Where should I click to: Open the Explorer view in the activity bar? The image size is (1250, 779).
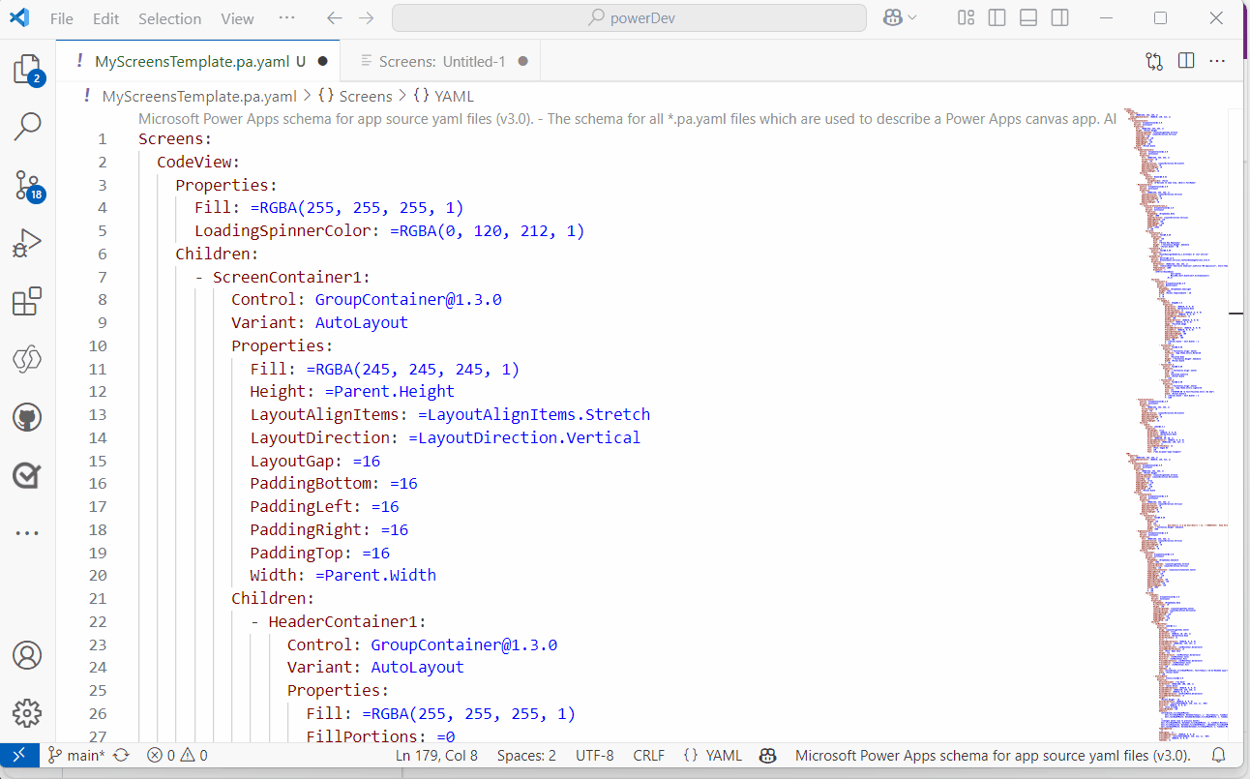pyautogui.click(x=27, y=70)
